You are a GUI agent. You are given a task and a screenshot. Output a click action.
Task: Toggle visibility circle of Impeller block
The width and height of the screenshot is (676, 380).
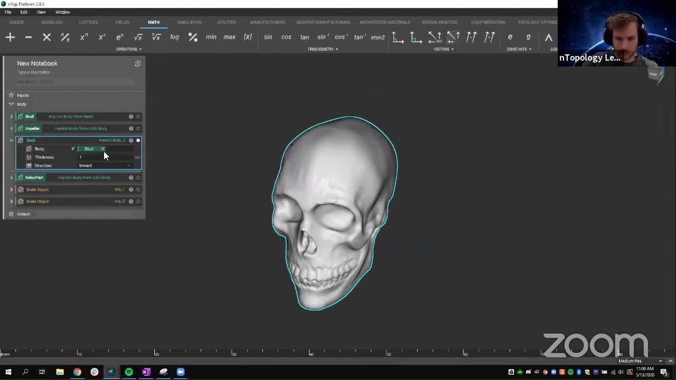click(138, 128)
